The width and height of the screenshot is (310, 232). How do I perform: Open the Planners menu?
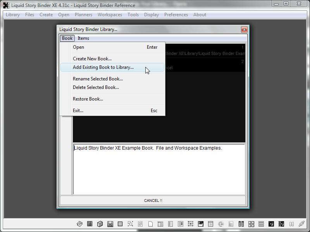(x=83, y=15)
